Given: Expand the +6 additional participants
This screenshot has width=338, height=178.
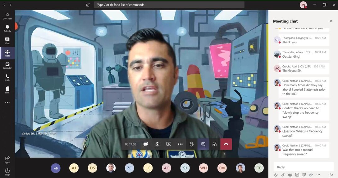Looking at the screenshot, I should [56, 168].
